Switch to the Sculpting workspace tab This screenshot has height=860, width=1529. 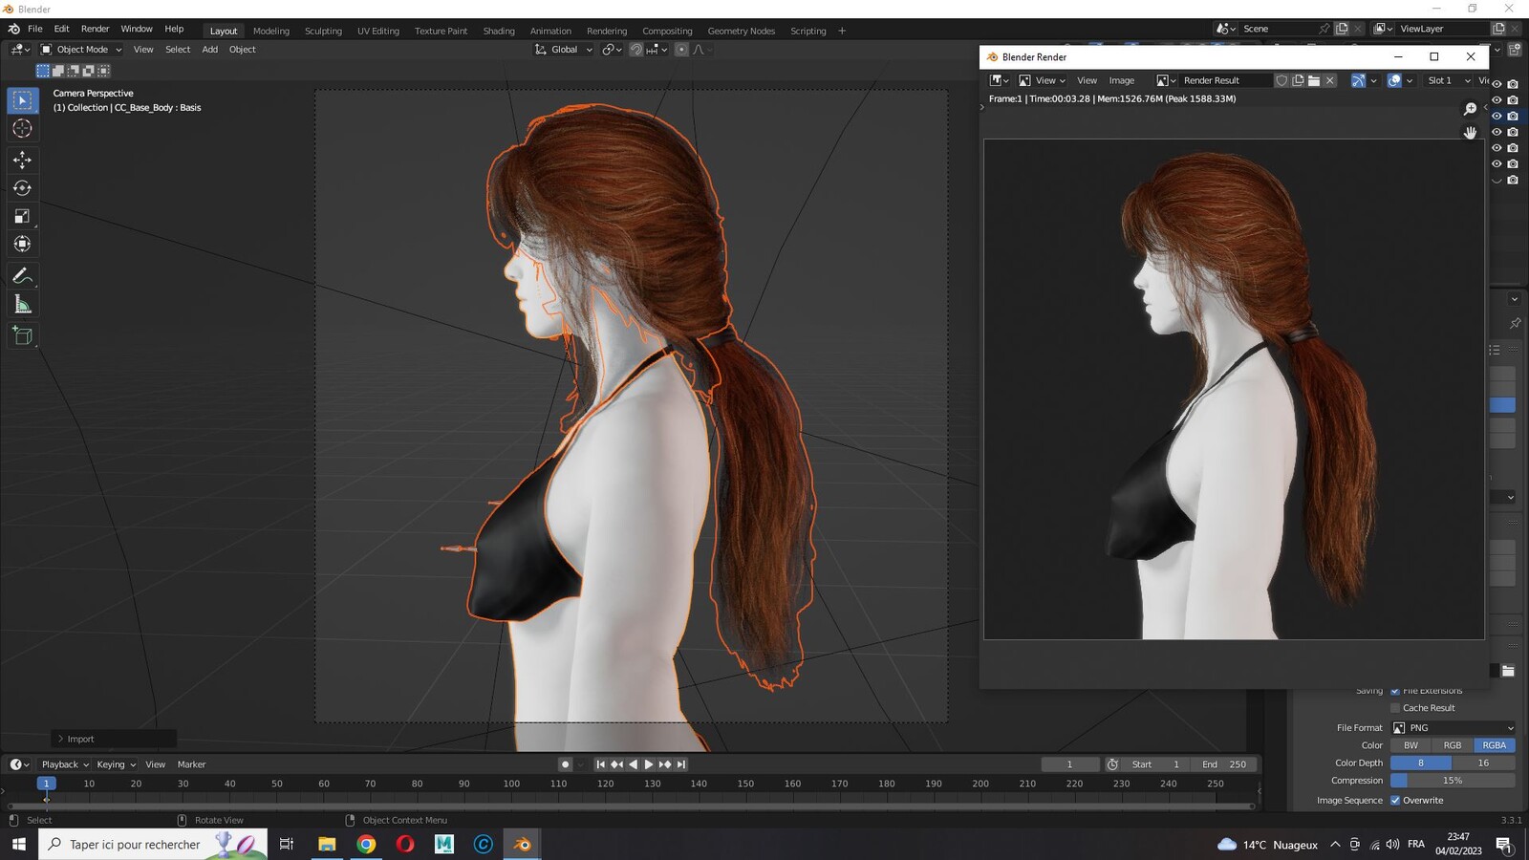click(323, 31)
